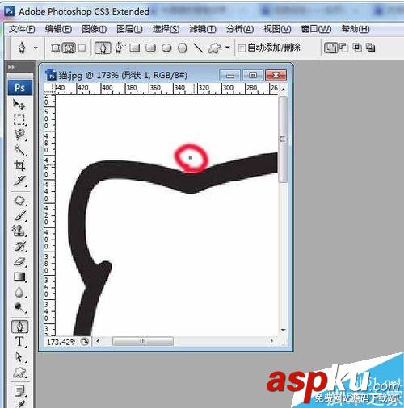Choose Ellipse shape in options bar

tap(166, 48)
